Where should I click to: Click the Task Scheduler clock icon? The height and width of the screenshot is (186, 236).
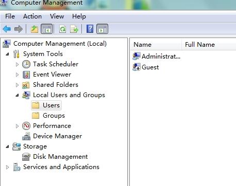pos(26,64)
